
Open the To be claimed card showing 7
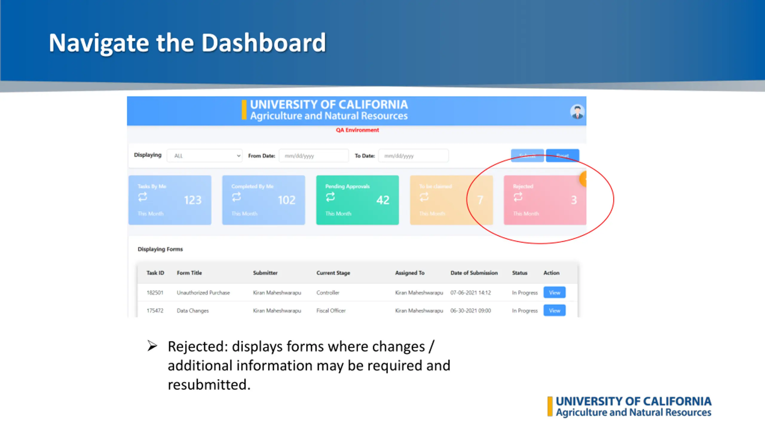tap(451, 200)
